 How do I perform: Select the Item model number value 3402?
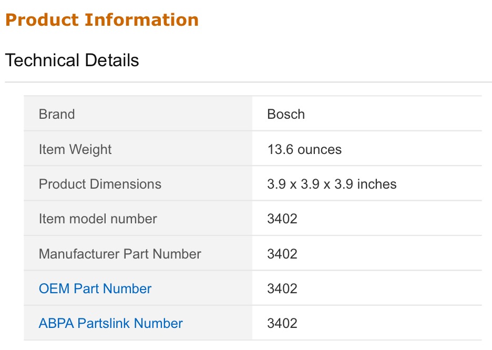[282, 219]
